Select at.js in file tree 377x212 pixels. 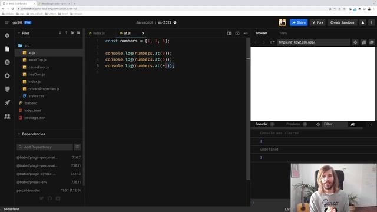(49, 52)
